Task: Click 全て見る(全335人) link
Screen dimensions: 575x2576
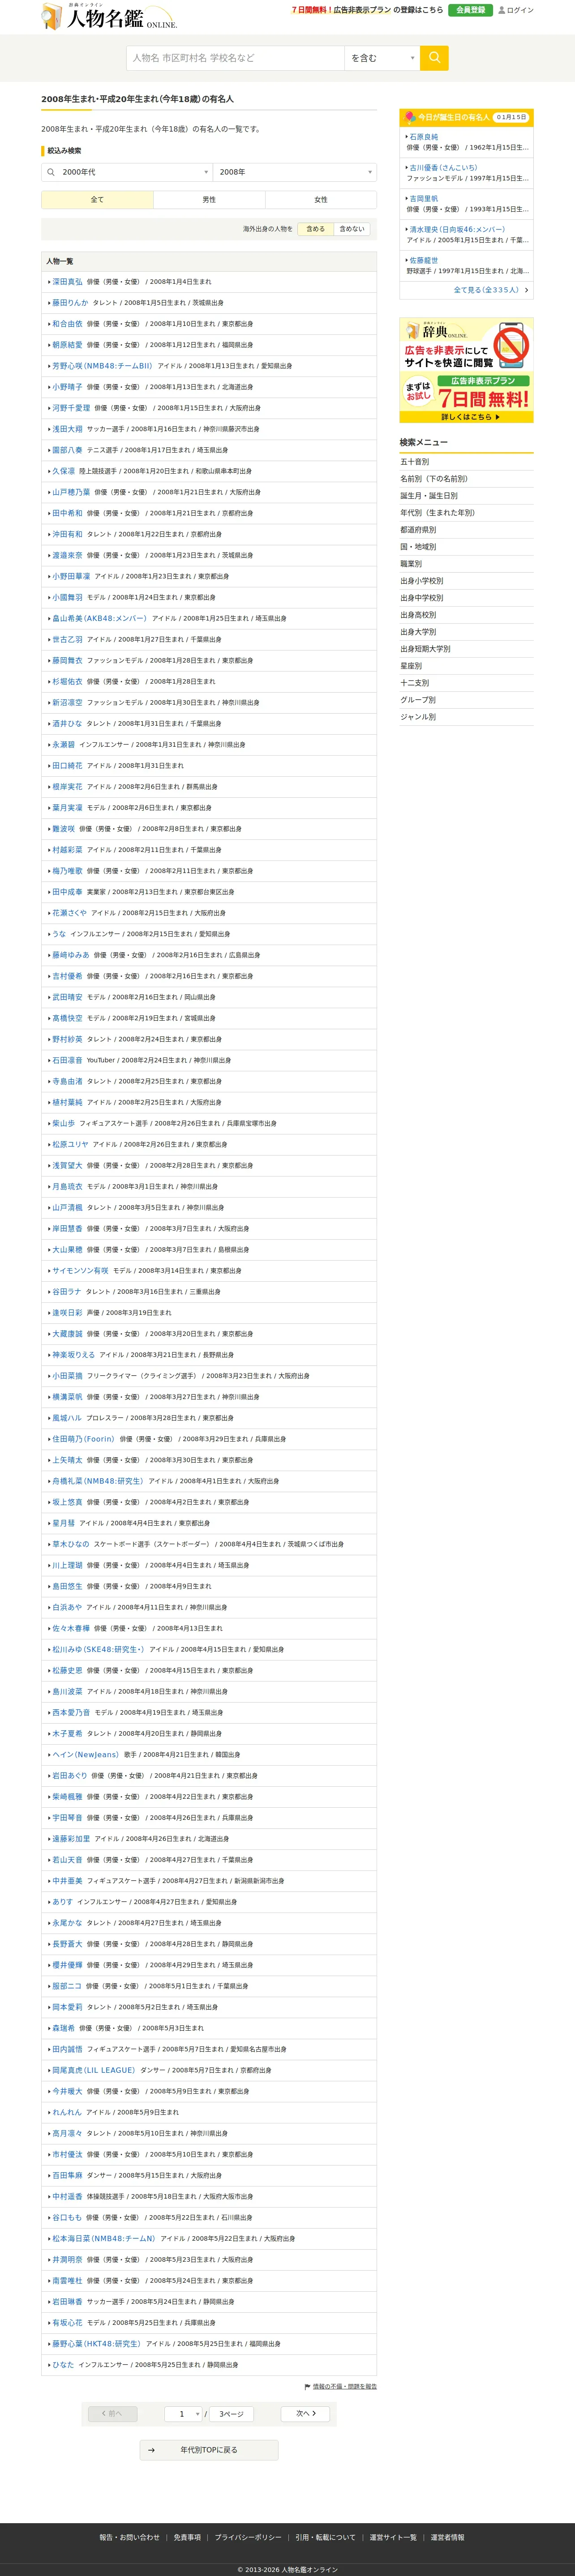Action: pos(491,290)
